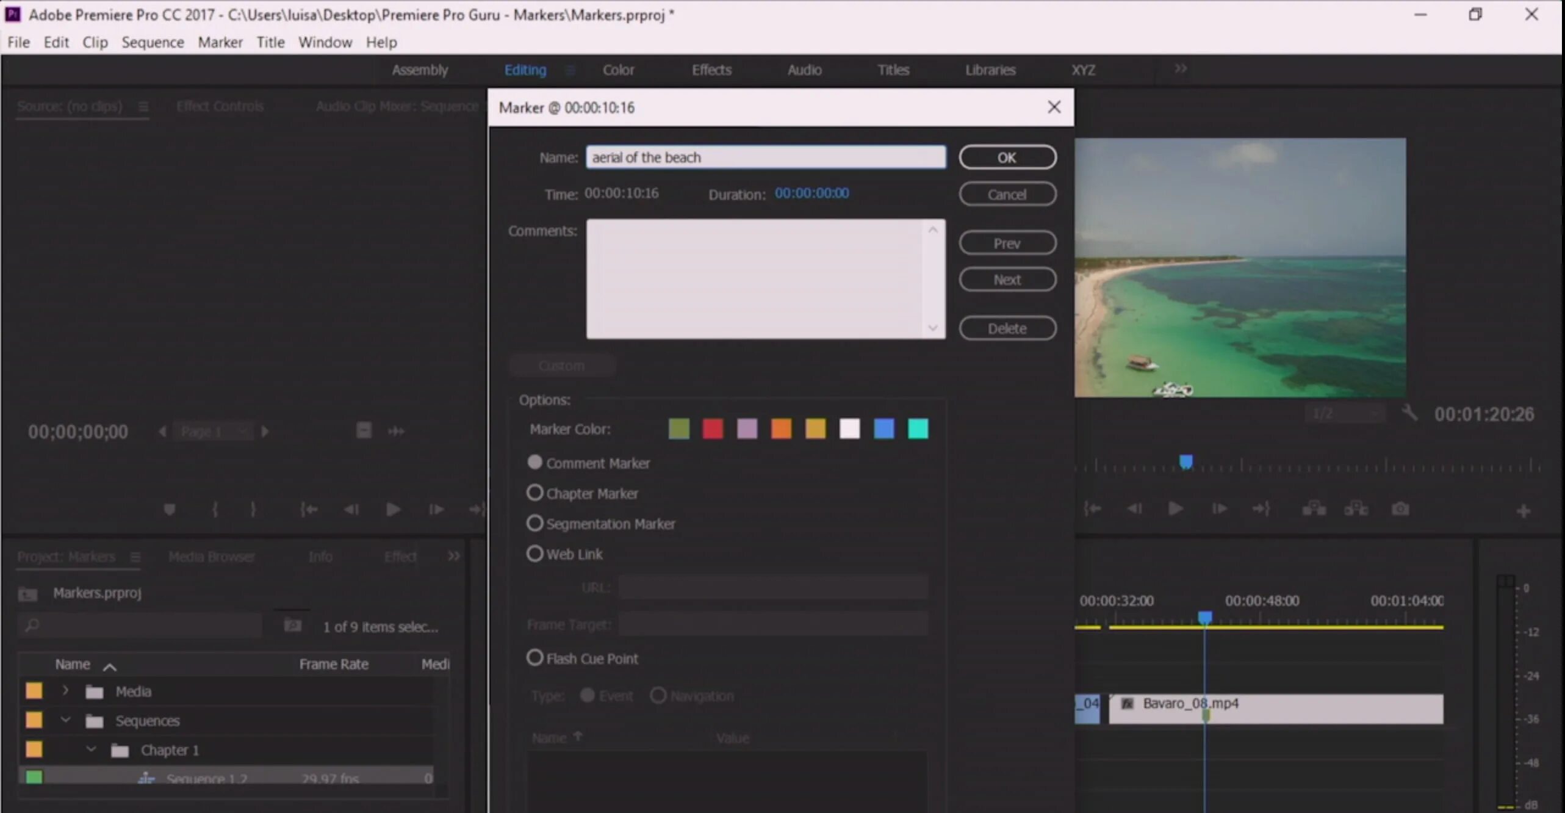Click Next to go to next marker
This screenshot has width=1565, height=813.
tap(1007, 280)
